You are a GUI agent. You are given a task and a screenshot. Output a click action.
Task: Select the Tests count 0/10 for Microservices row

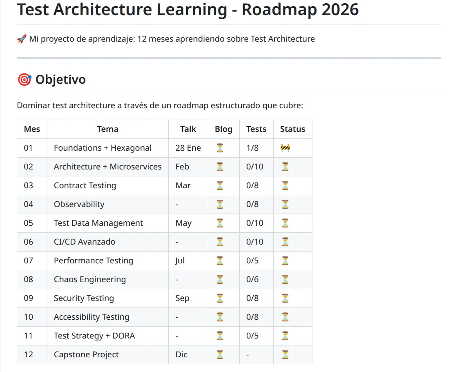256,167
